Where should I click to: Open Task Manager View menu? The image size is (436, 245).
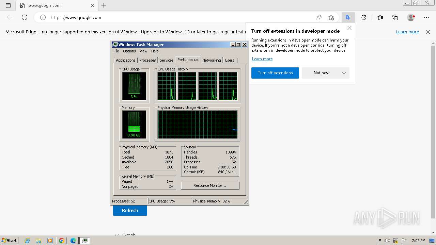143,51
